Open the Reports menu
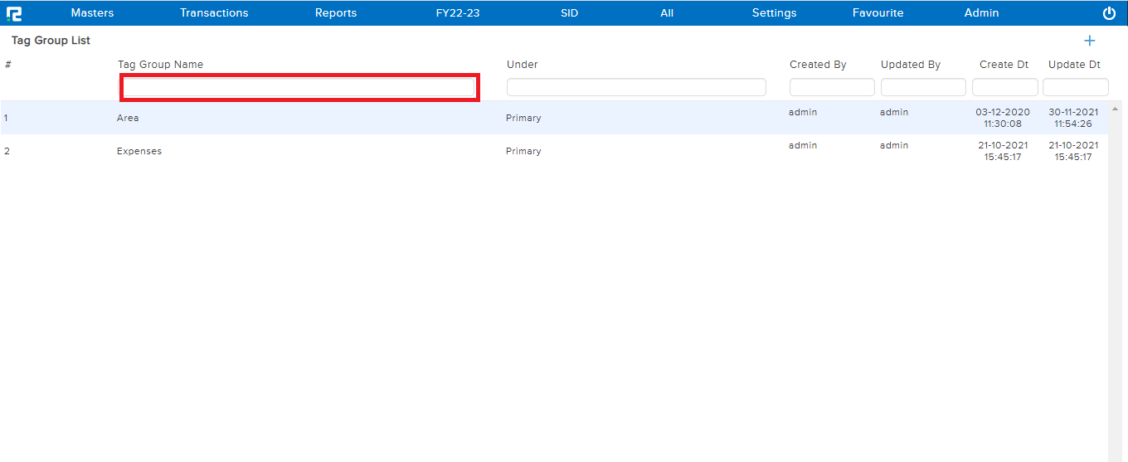This screenshot has width=1128, height=462. [x=336, y=13]
